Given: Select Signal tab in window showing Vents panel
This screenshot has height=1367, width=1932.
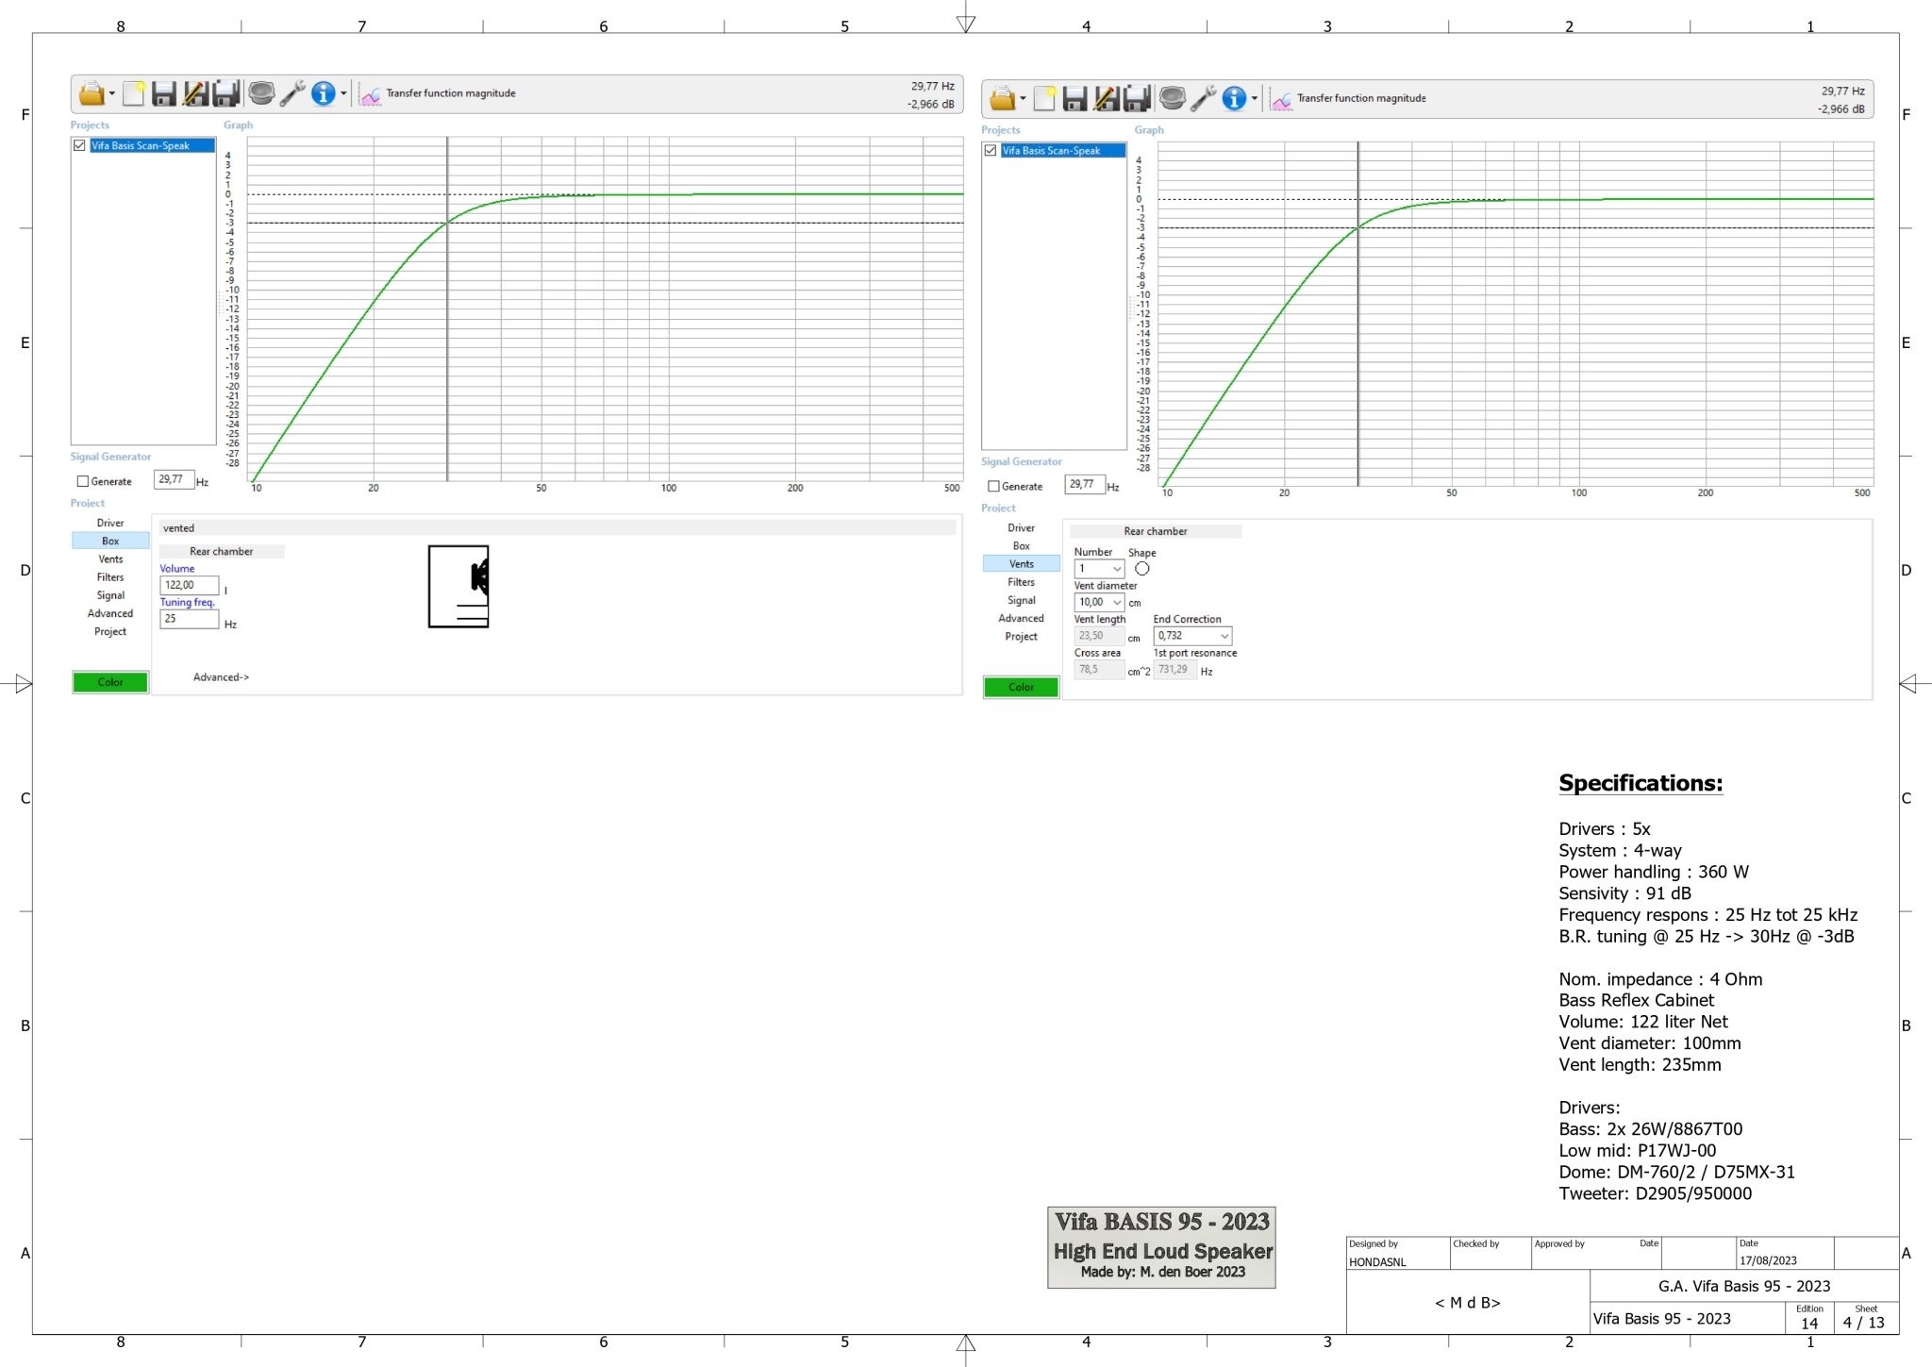Looking at the screenshot, I should (x=1021, y=600).
